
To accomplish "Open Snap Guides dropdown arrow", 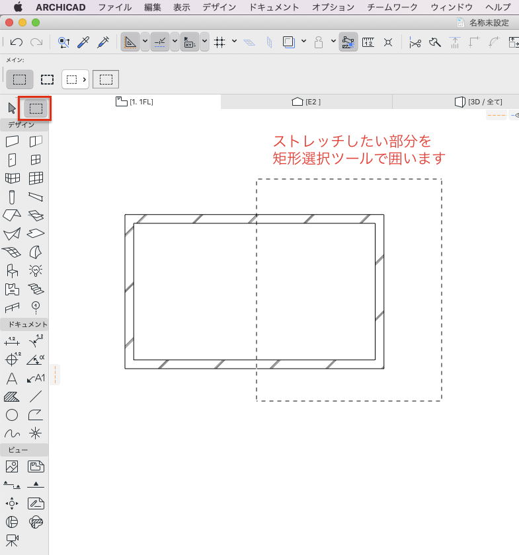I will click(175, 41).
